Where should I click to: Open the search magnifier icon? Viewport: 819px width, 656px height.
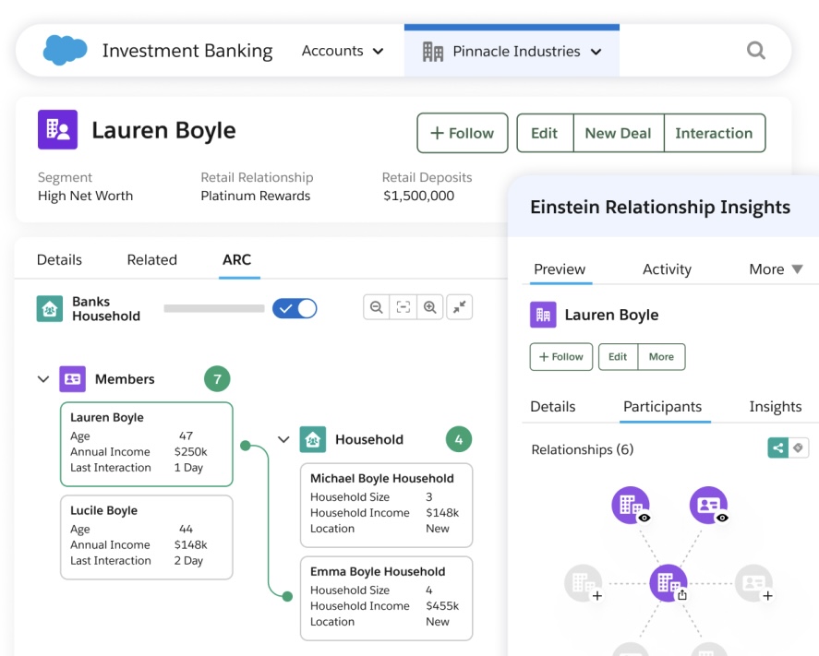pyautogui.click(x=755, y=51)
